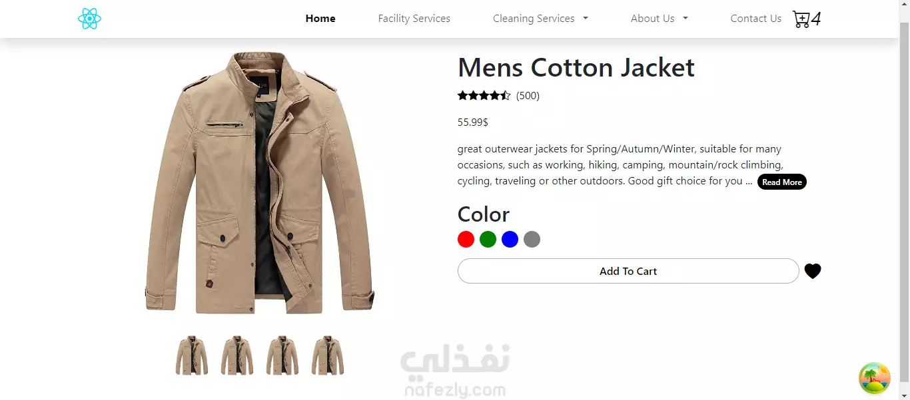
Task: Select the second jacket thumbnail
Action: click(x=237, y=355)
